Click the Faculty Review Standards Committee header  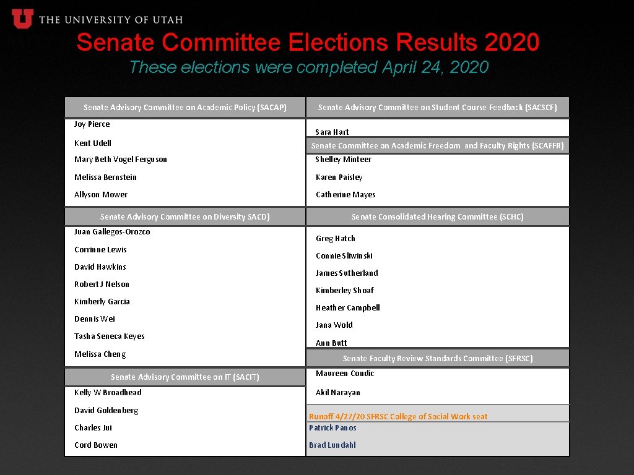click(x=437, y=359)
